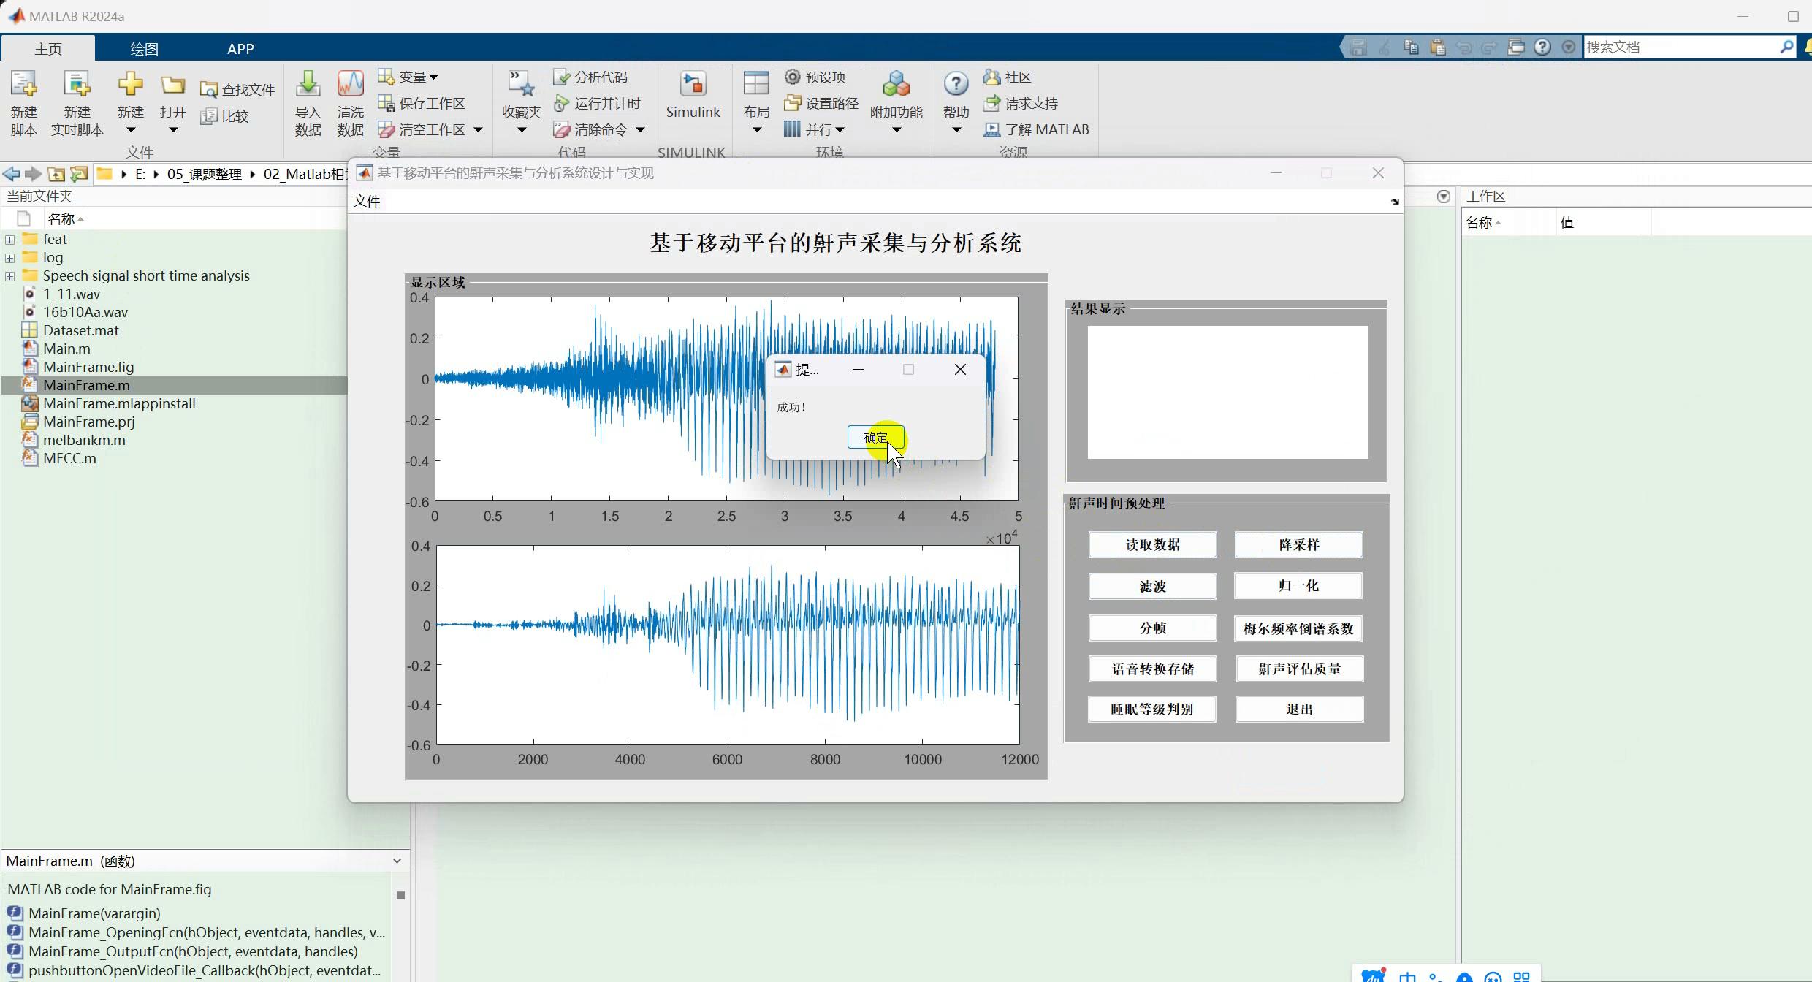Expand the feat folder tree node
1812x982 pixels.
9,240
